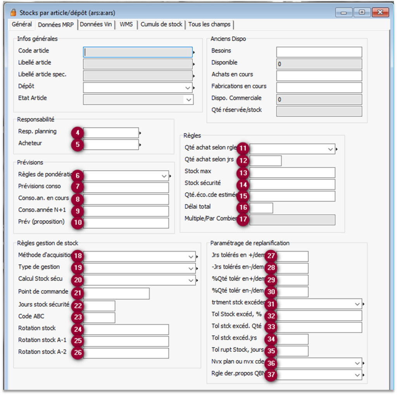Viewport: 397px width, 395px height.
Task: Open Qté achat selon rgle dropdown
Action: [x=330, y=149]
